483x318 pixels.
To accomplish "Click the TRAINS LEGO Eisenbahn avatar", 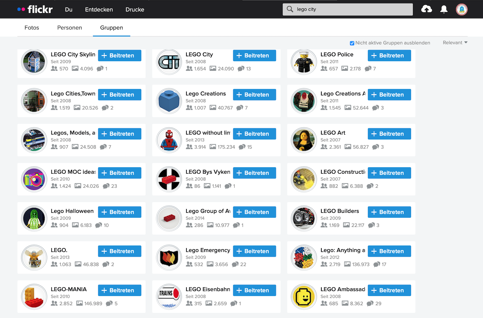I will pyautogui.click(x=169, y=297).
